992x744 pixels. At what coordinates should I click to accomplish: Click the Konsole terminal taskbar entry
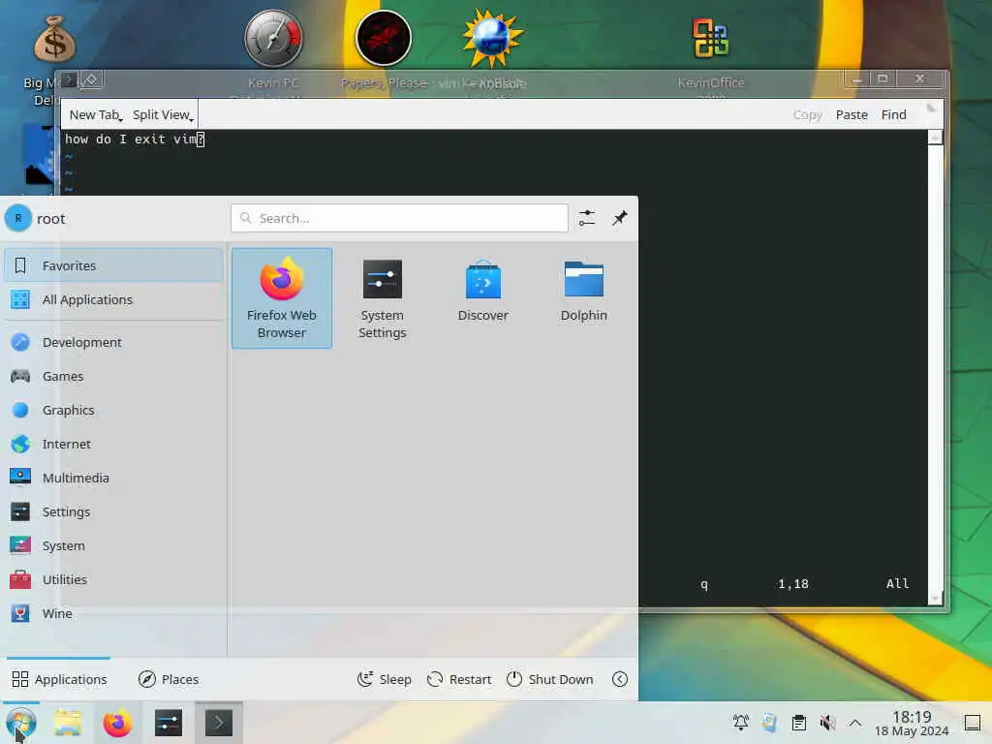point(219,723)
